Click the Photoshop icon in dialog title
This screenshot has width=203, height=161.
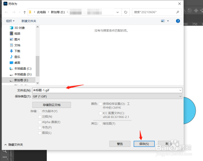5,4
